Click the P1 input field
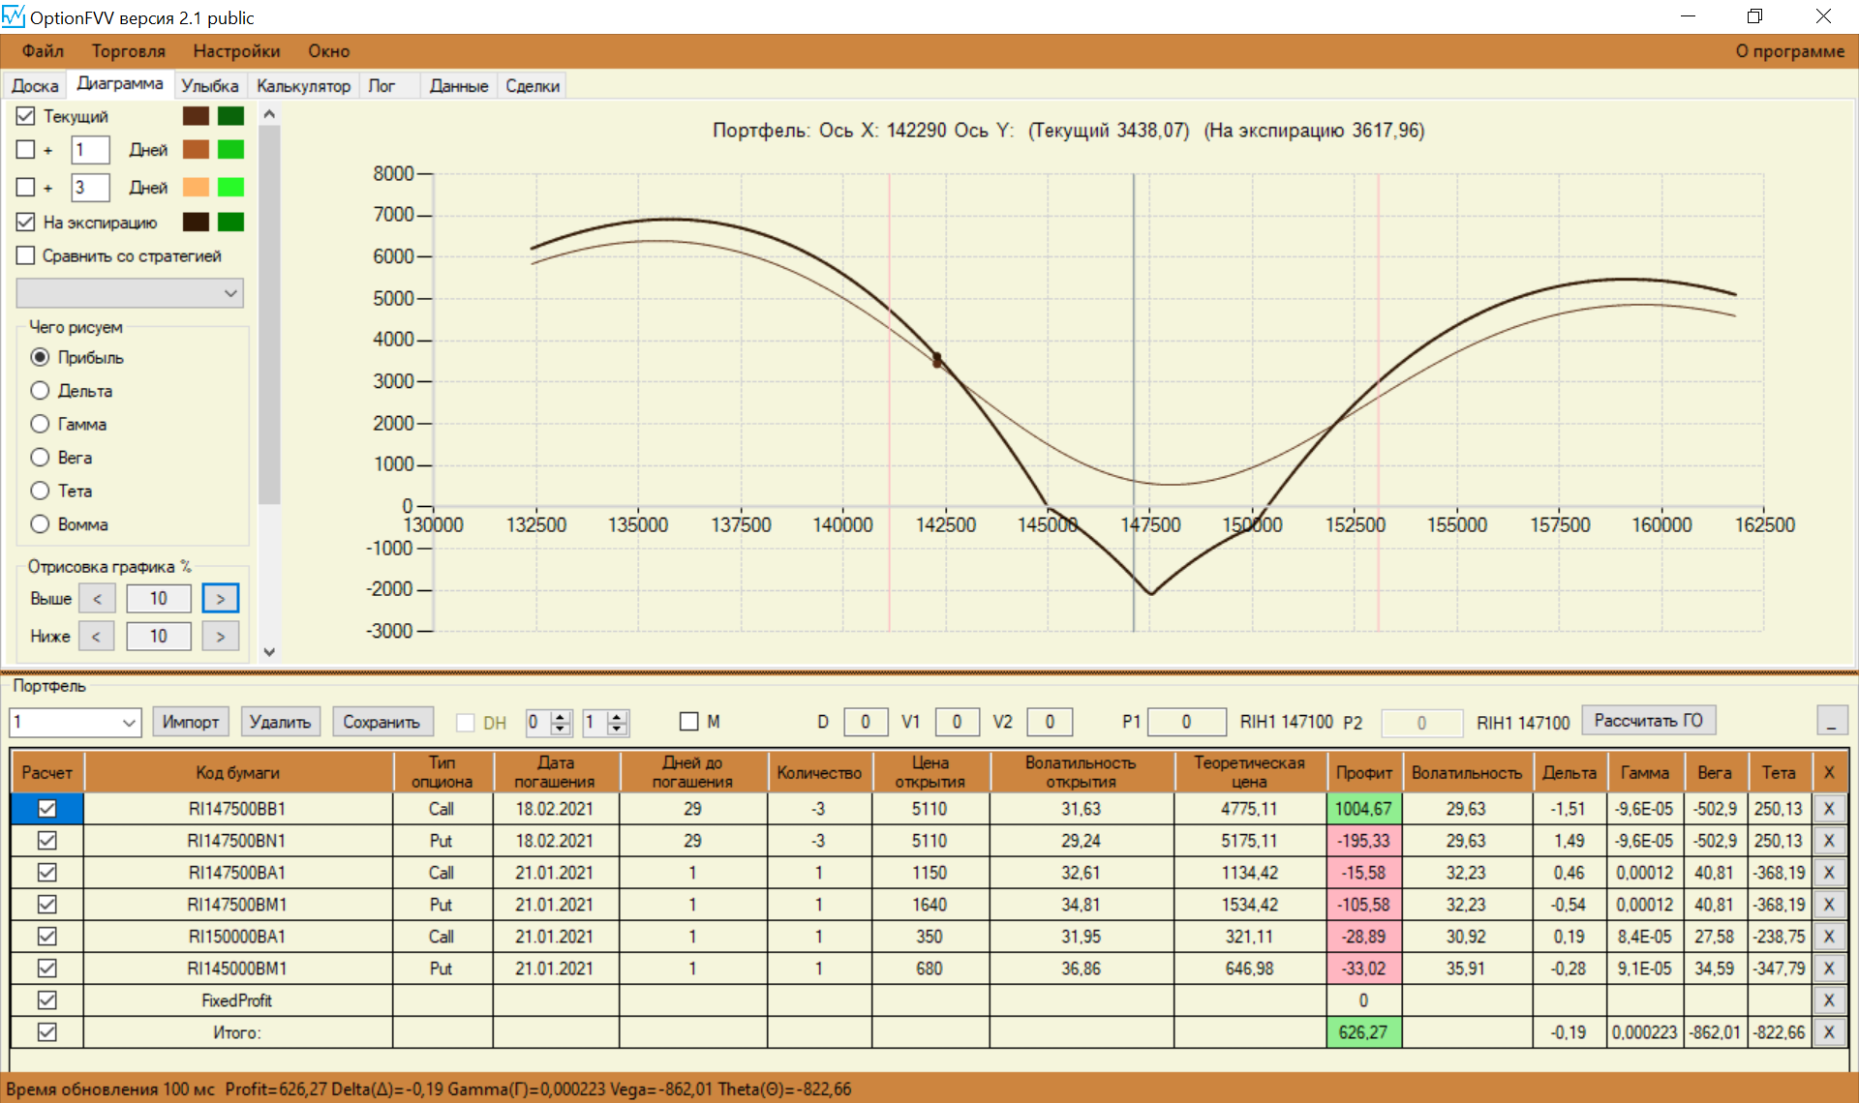 coord(1185,722)
